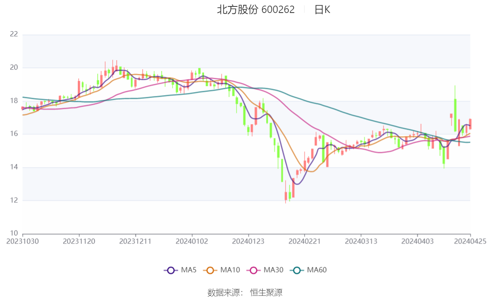Click the 22 price axis label
The width and height of the screenshot is (490, 298).
click(x=14, y=34)
